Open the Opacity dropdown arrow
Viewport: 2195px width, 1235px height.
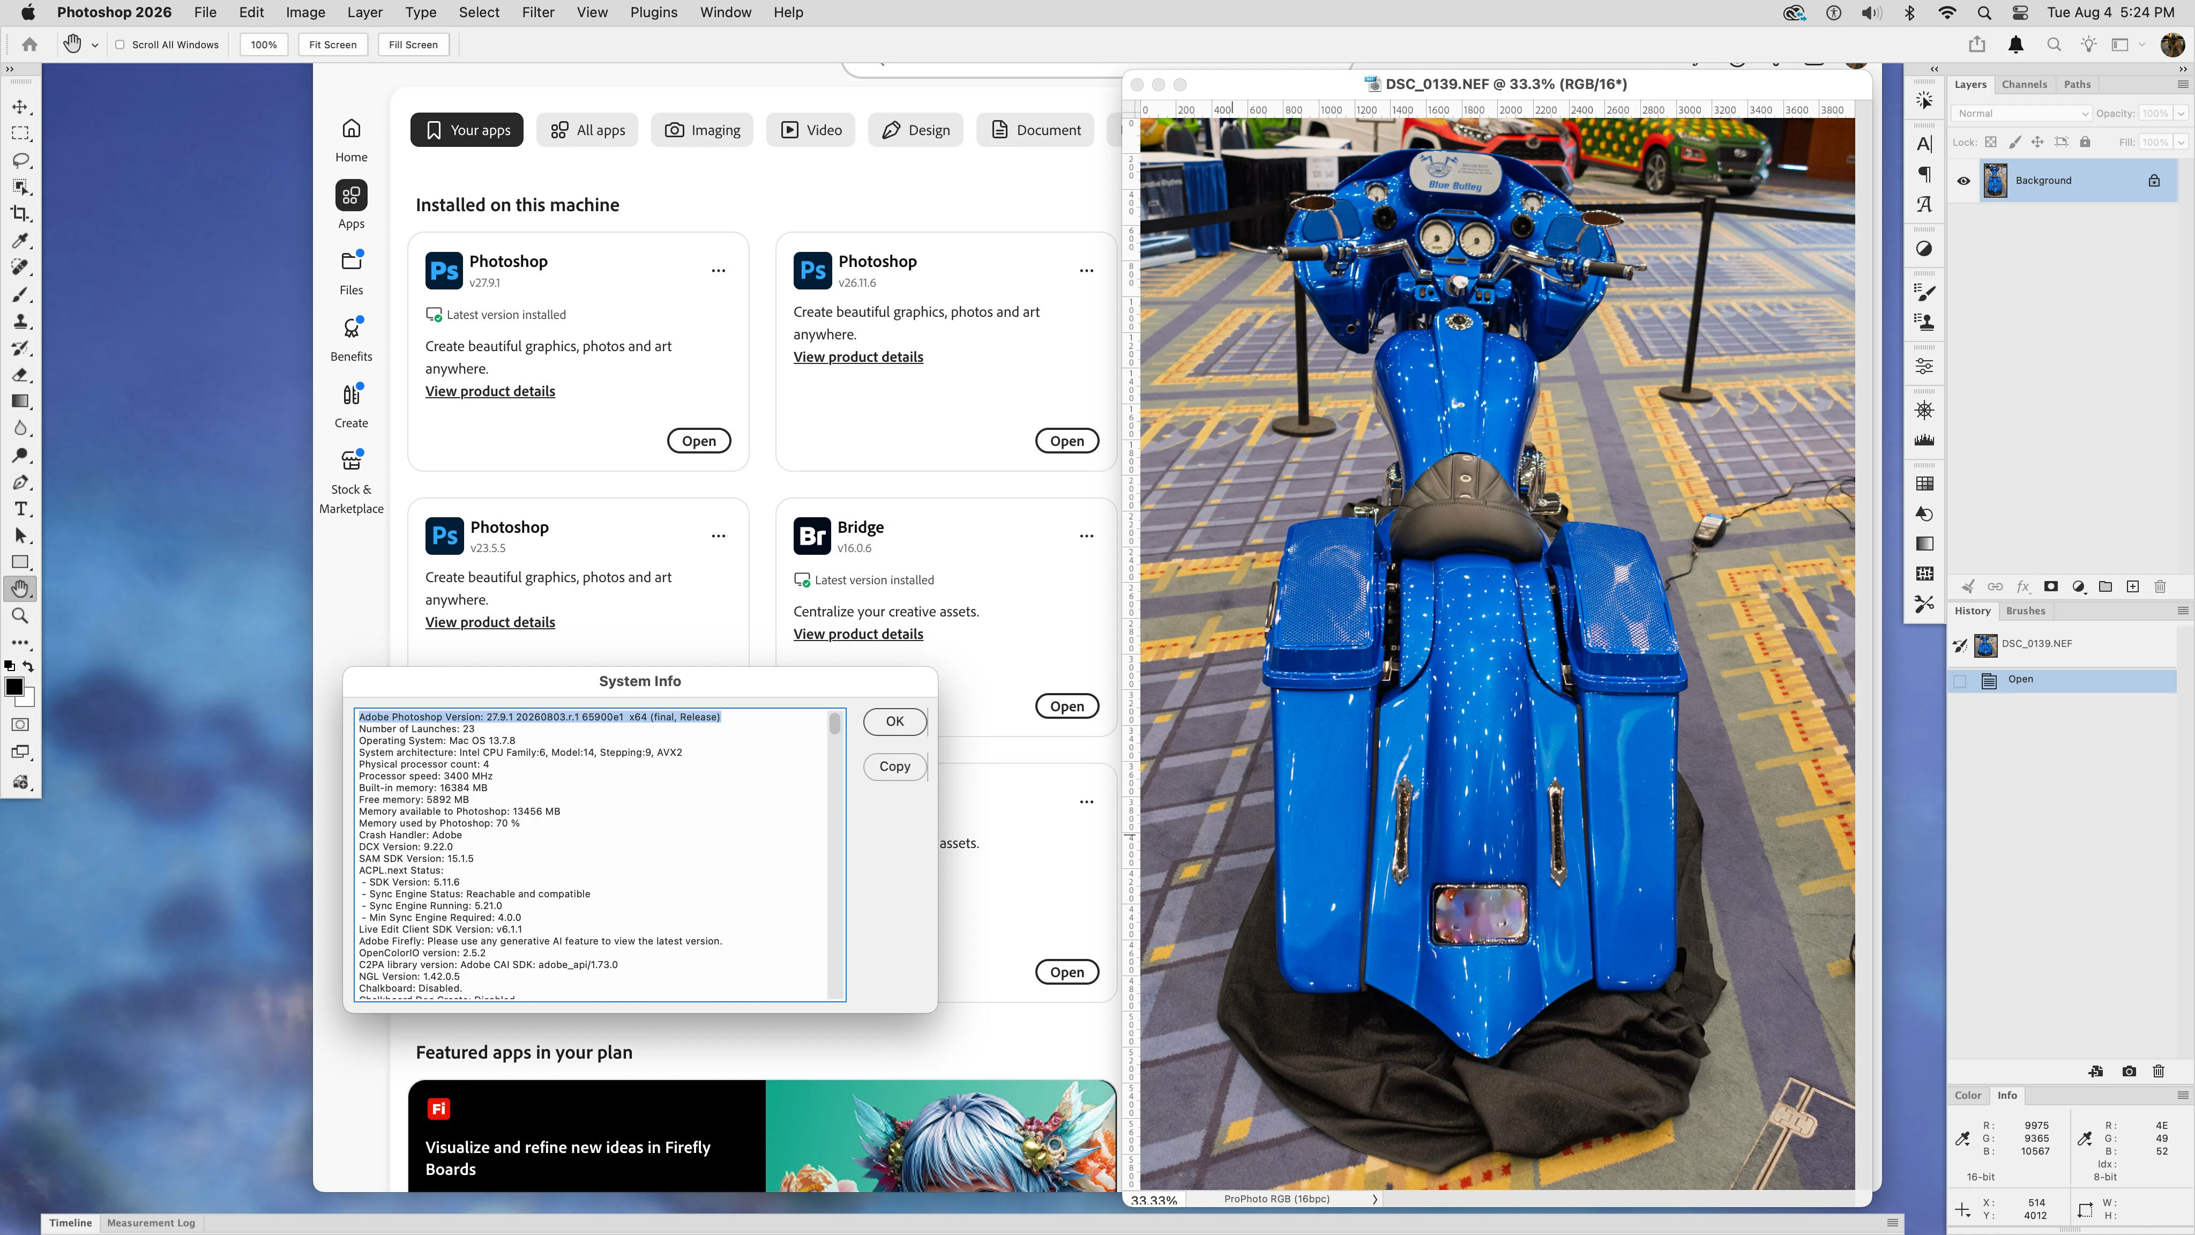pyautogui.click(x=2182, y=113)
